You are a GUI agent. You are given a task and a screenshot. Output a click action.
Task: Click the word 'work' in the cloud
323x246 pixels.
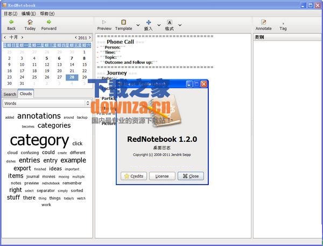[46, 204]
